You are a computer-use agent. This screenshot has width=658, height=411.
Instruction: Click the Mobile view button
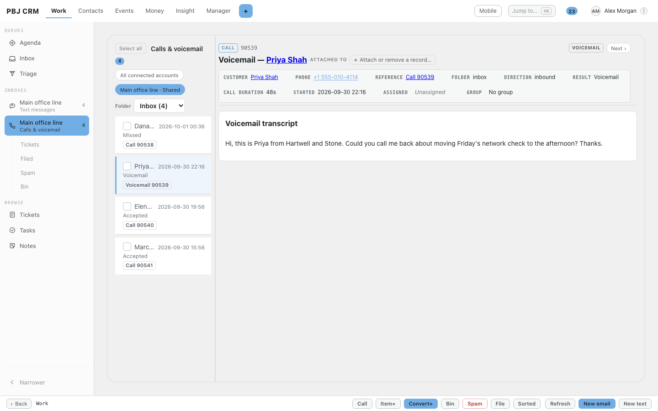tap(488, 11)
